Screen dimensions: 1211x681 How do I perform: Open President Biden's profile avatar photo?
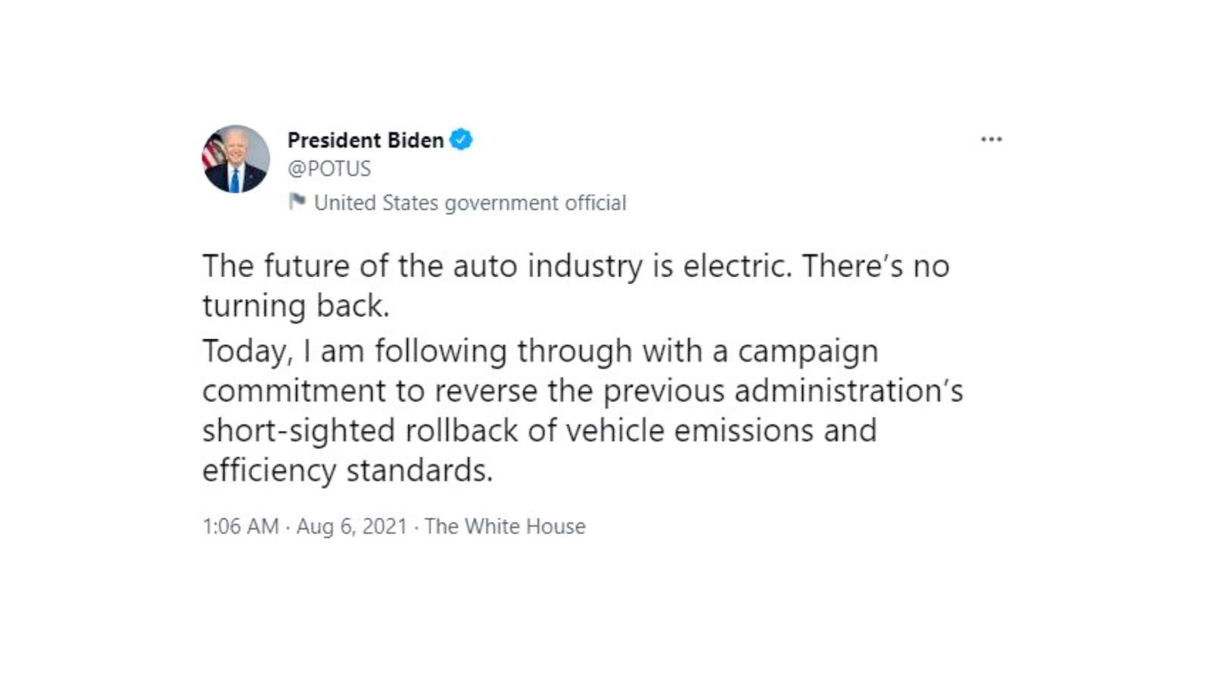pos(235,159)
